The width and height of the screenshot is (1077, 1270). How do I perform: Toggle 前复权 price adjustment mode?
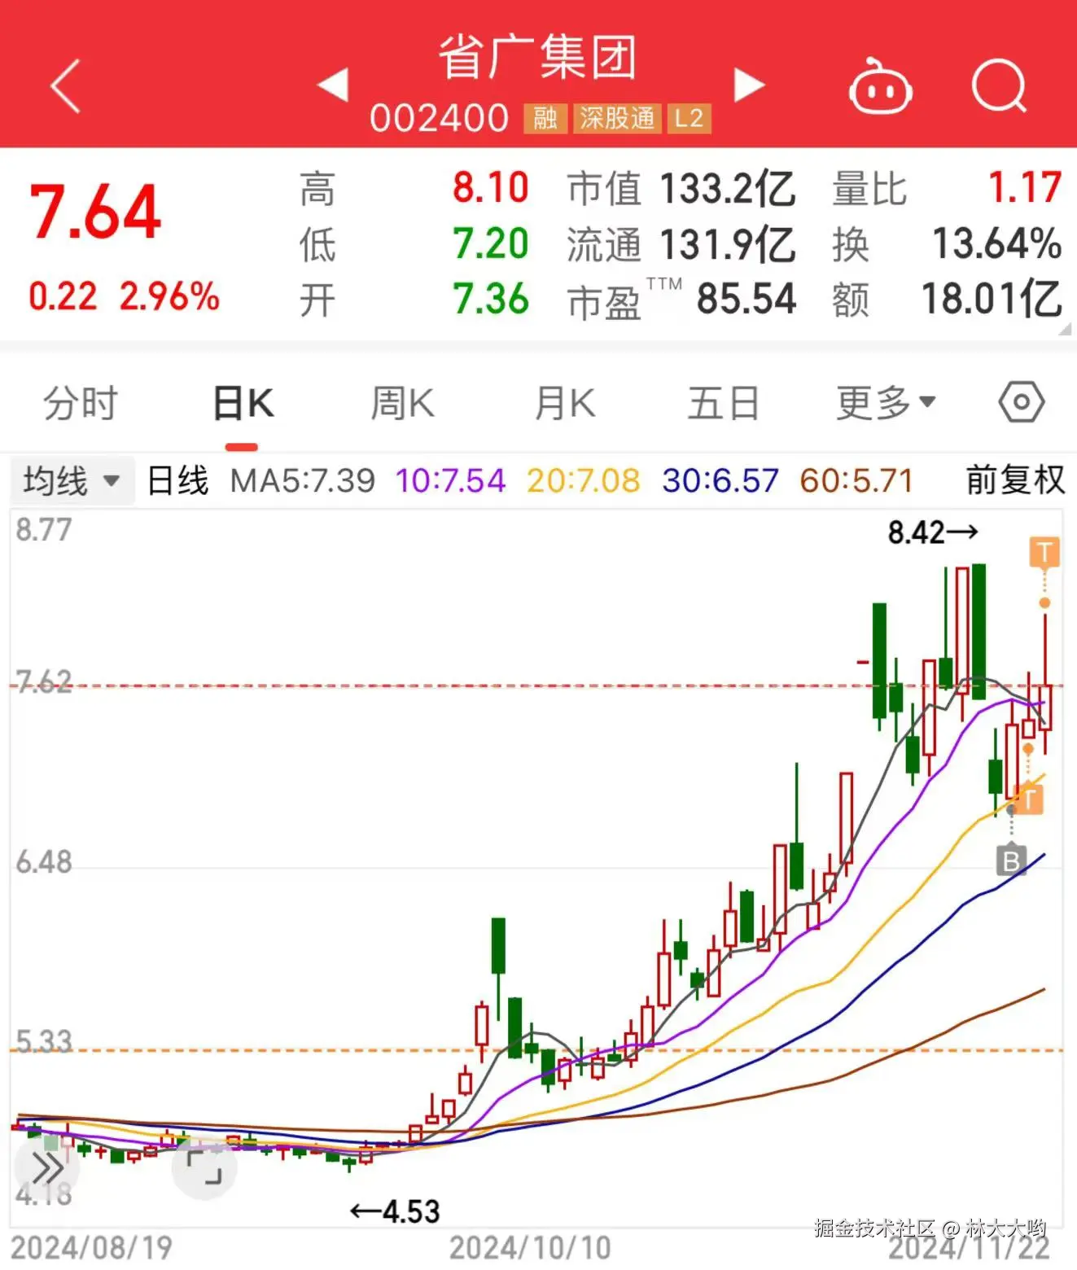1014,480
